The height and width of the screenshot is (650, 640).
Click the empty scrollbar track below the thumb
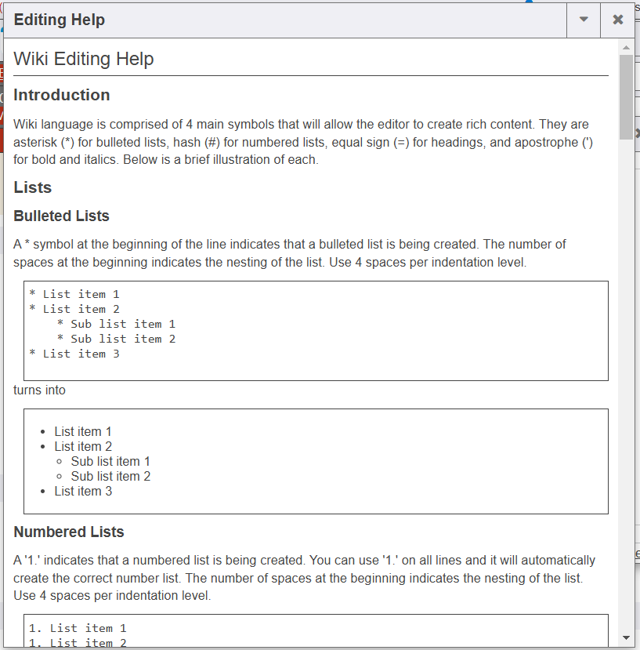pyautogui.click(x=625, y=392)
